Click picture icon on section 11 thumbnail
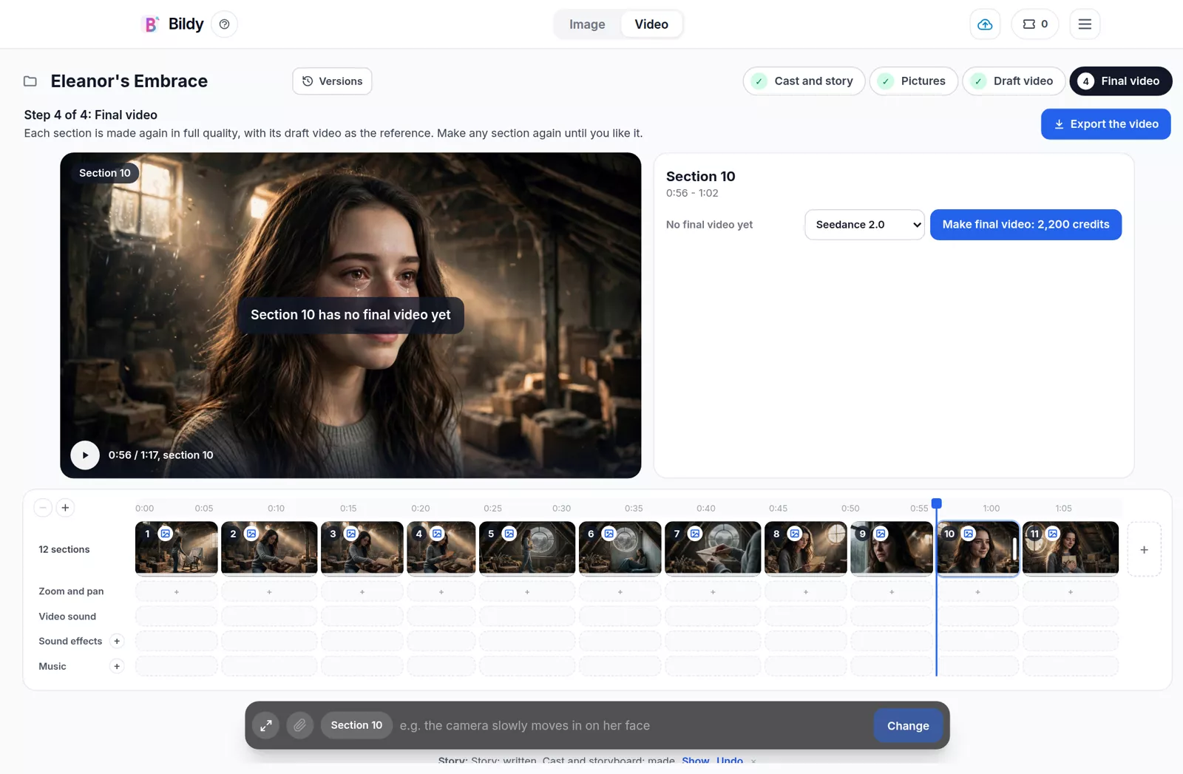 (1053, 534)
